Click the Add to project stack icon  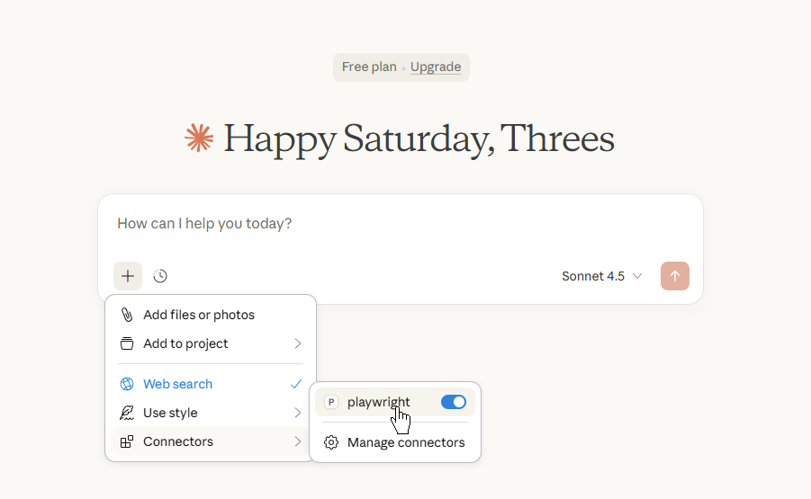click(127, 343)
